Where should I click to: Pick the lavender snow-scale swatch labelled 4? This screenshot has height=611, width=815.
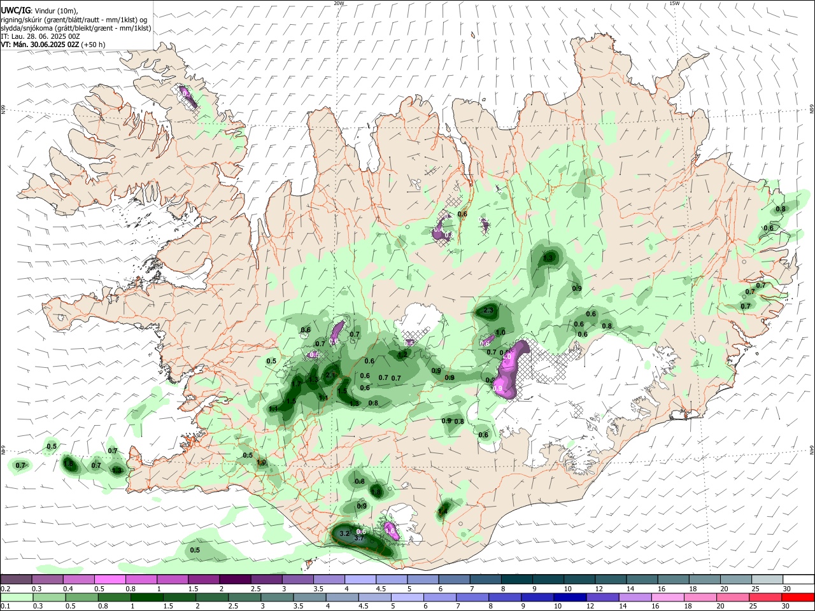(360, 579)
